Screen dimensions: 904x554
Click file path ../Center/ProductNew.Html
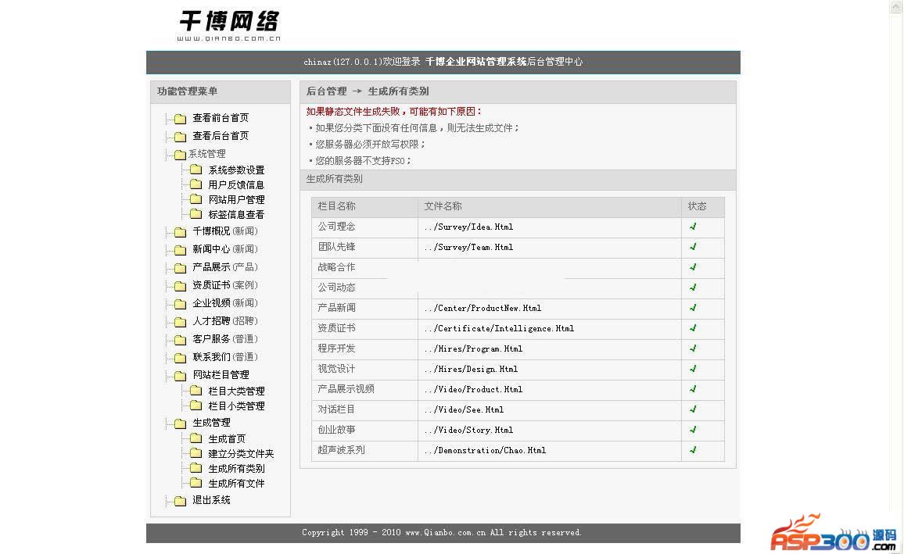pyautogui.click(x=482, y=308)
